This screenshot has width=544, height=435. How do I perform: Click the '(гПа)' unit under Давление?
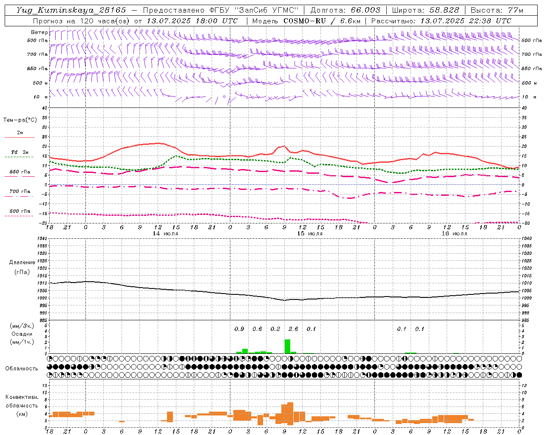click(x=22, y=272)
